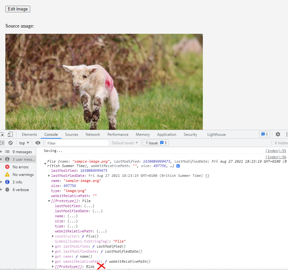Open DevTools settings via the gear icon
288x270 pixels.
278,134
